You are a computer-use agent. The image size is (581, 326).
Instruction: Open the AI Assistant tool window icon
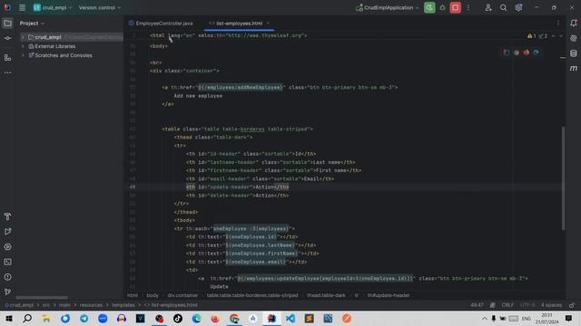point(573,38)
